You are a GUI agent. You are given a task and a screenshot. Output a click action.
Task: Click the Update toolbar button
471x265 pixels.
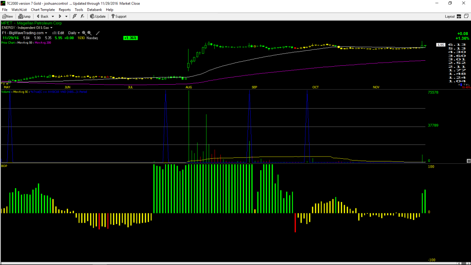(x=98, y=17)
